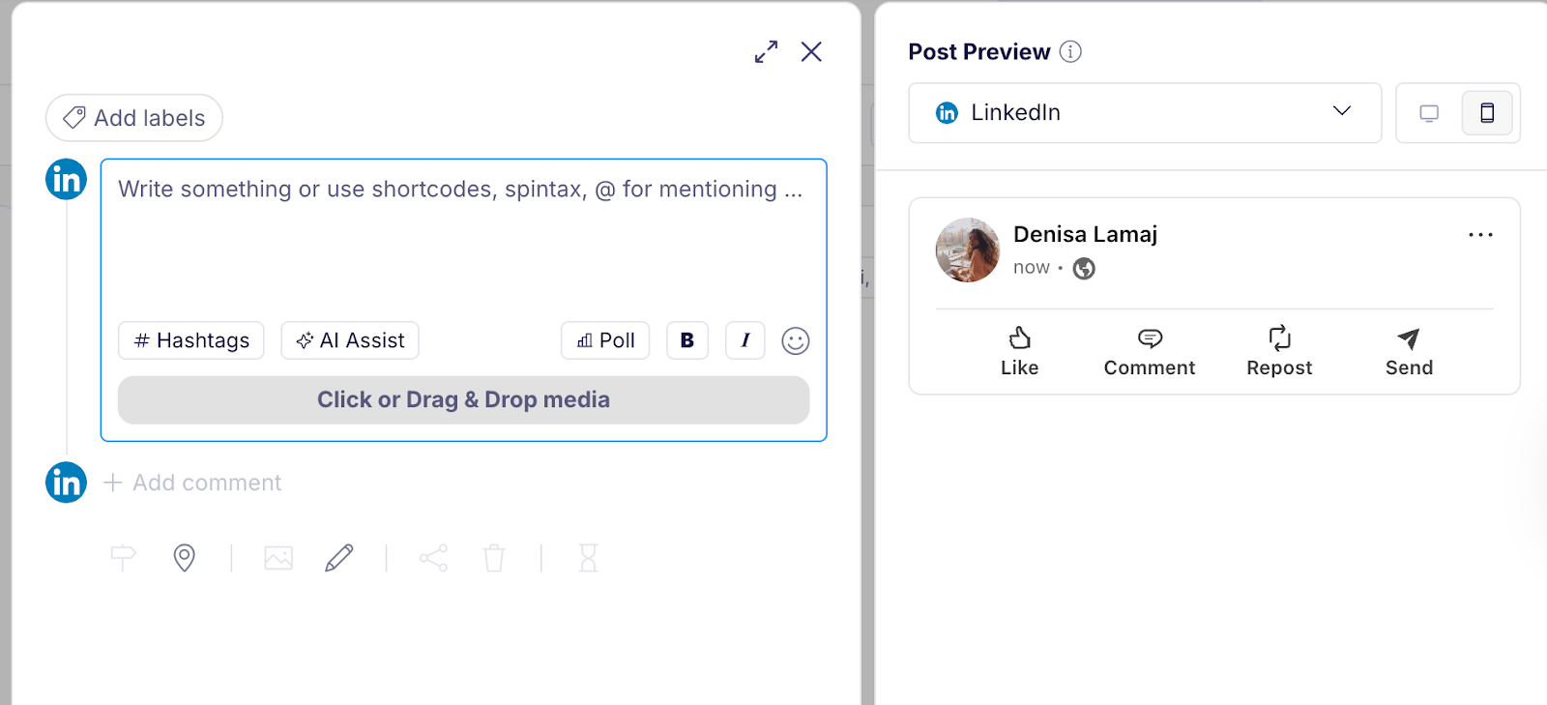Click the Add comment field
1547x705 pixels.
pyautogui.click(x=192, y=483)
